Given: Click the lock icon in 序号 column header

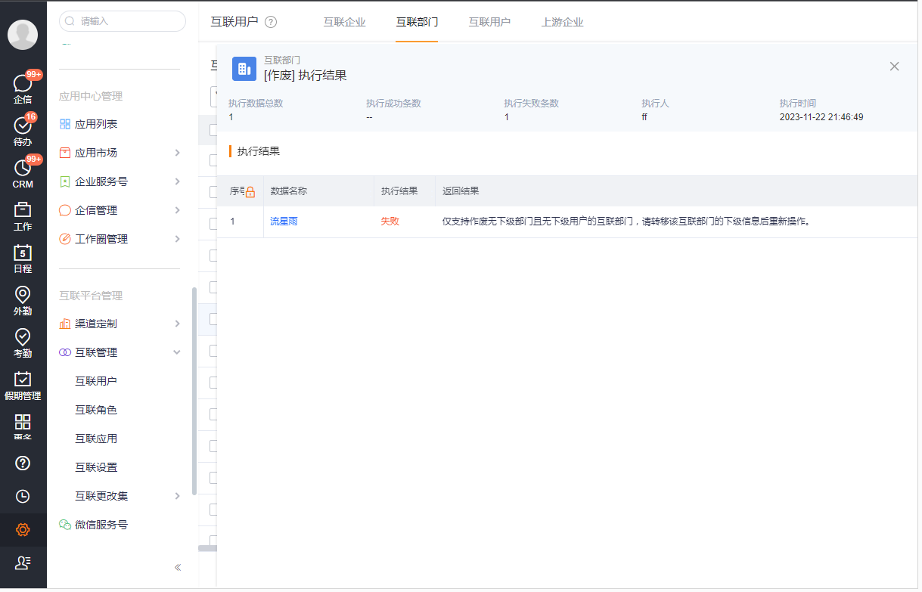Looking at the screenshot, I should tap(250, 192).
